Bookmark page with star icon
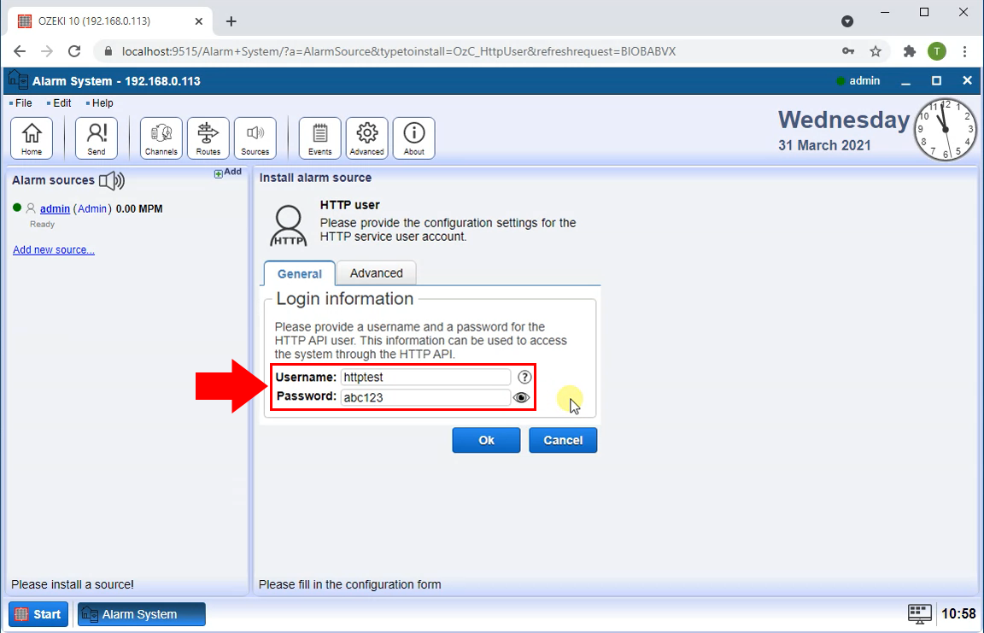The height and width of the screenshot is (633, 984). [x=876, y=51]
